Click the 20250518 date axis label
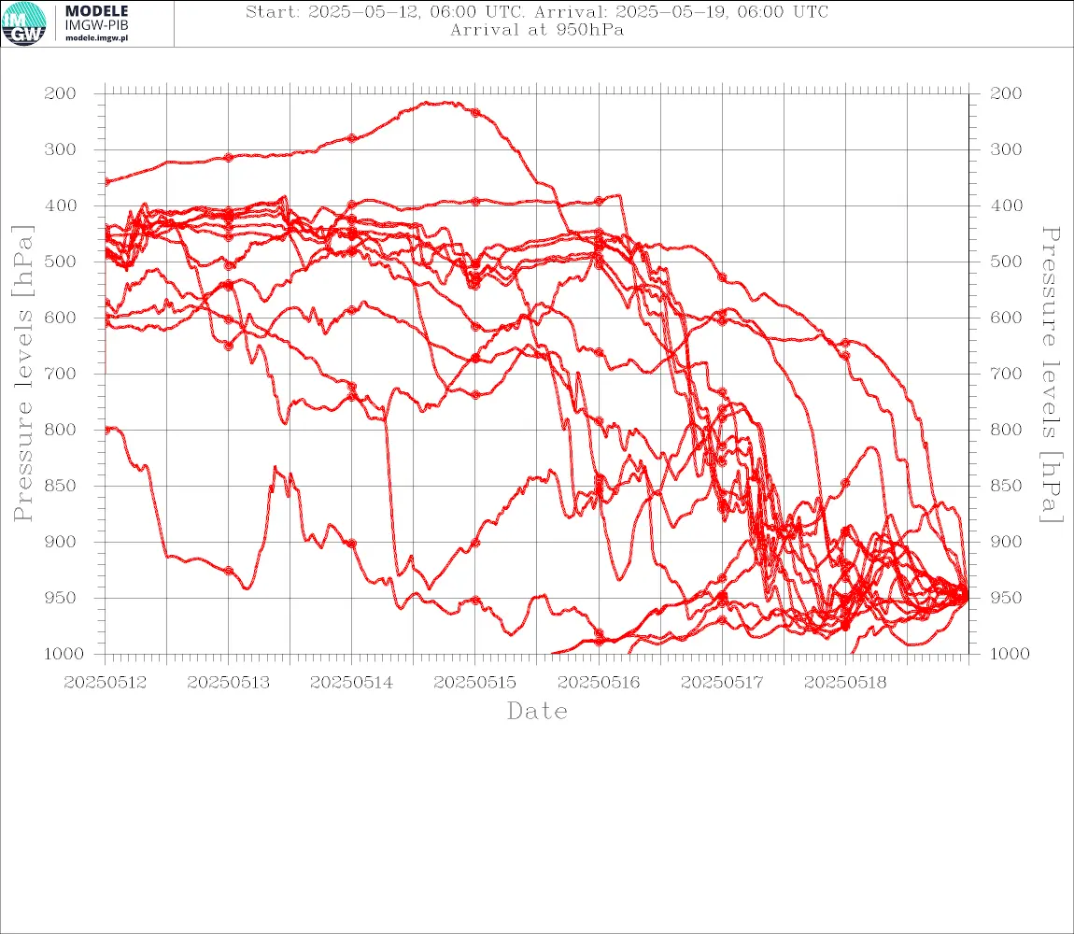Image resolution: width=1074 pixels, height=934 pixels. point(845,683)
